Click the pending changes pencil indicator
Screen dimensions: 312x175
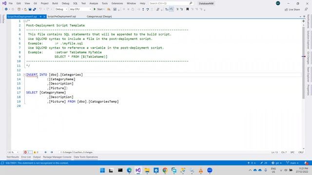click(264, 163)
